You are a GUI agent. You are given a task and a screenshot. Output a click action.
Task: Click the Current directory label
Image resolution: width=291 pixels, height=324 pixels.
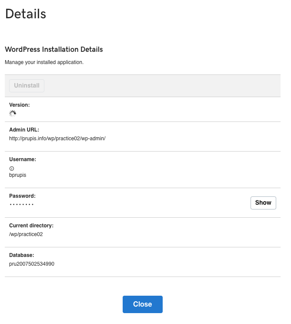tap(31, 226)
